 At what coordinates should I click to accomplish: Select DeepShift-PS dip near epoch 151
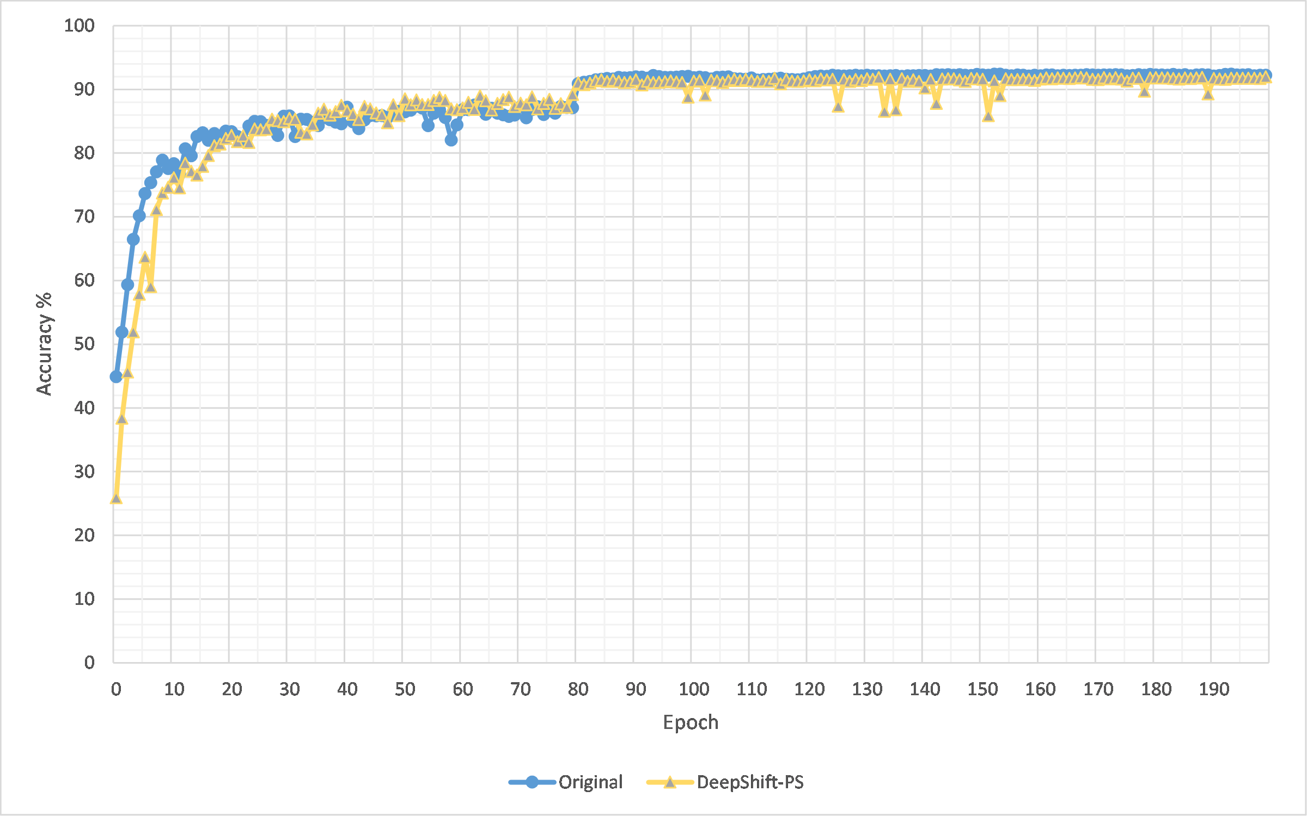pos(988,116)
